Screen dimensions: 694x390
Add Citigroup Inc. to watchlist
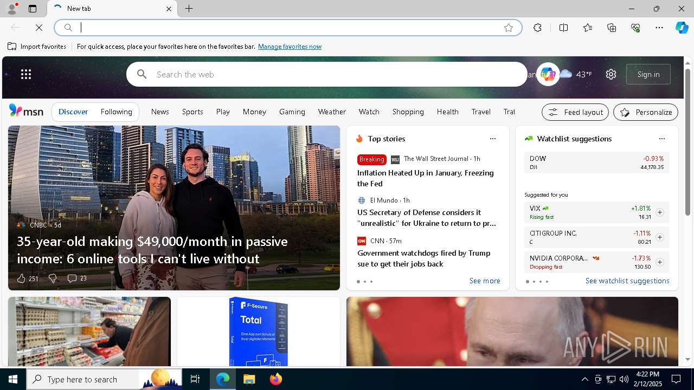[x=660, y=237]
